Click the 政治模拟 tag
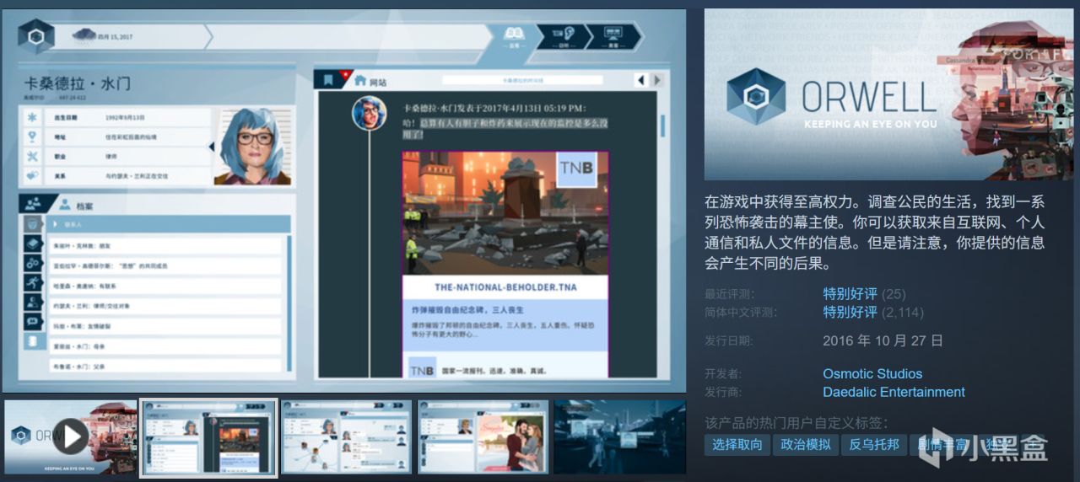Image resolution: width=1080 pixels, height=482 pixels. (x=805, y=445)
